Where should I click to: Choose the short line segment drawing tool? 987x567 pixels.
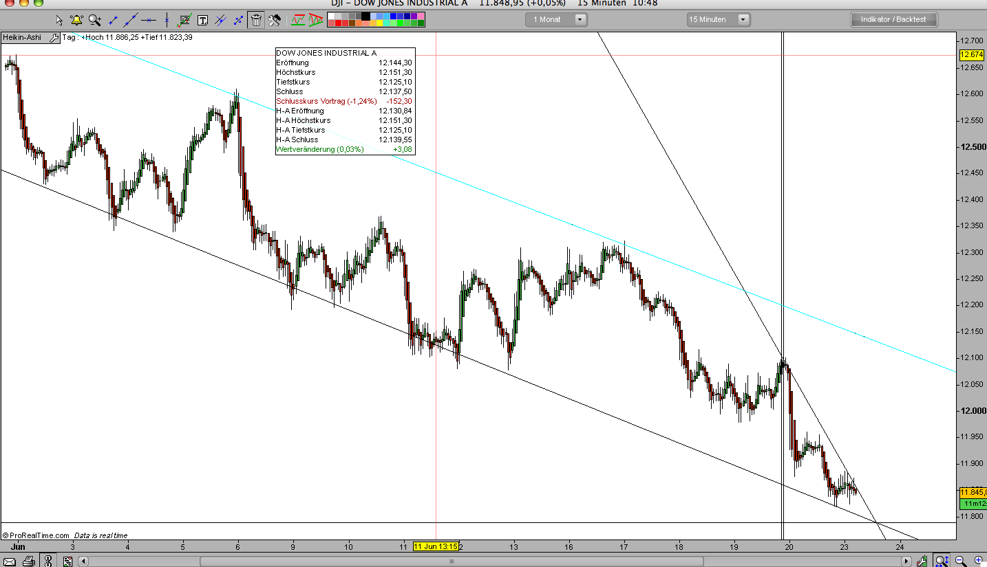pyautogui.click(x=113, y=20)
